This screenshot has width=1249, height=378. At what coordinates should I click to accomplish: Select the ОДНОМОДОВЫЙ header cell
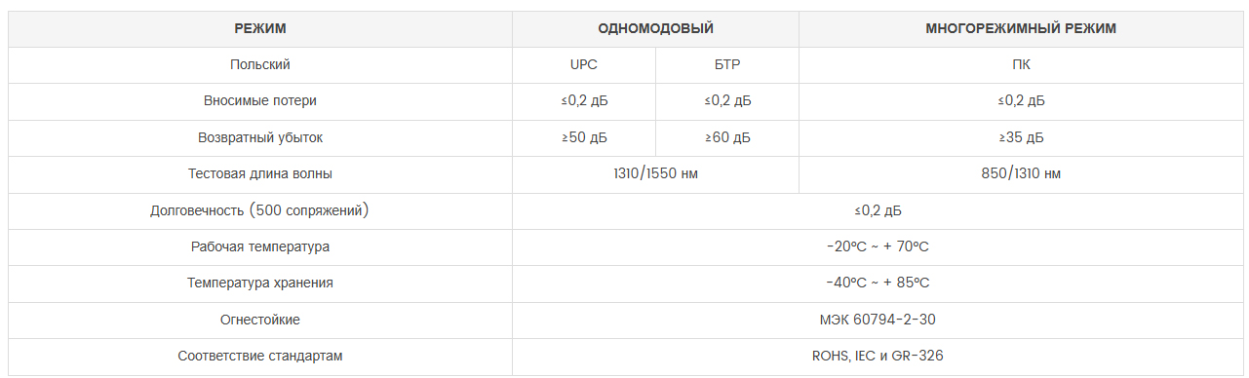pyautogui.click(x=655, y=29)
